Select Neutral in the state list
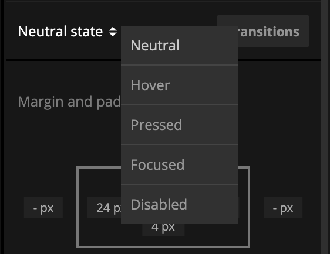This screenshot has width=330, height=254. click(180, 45)
